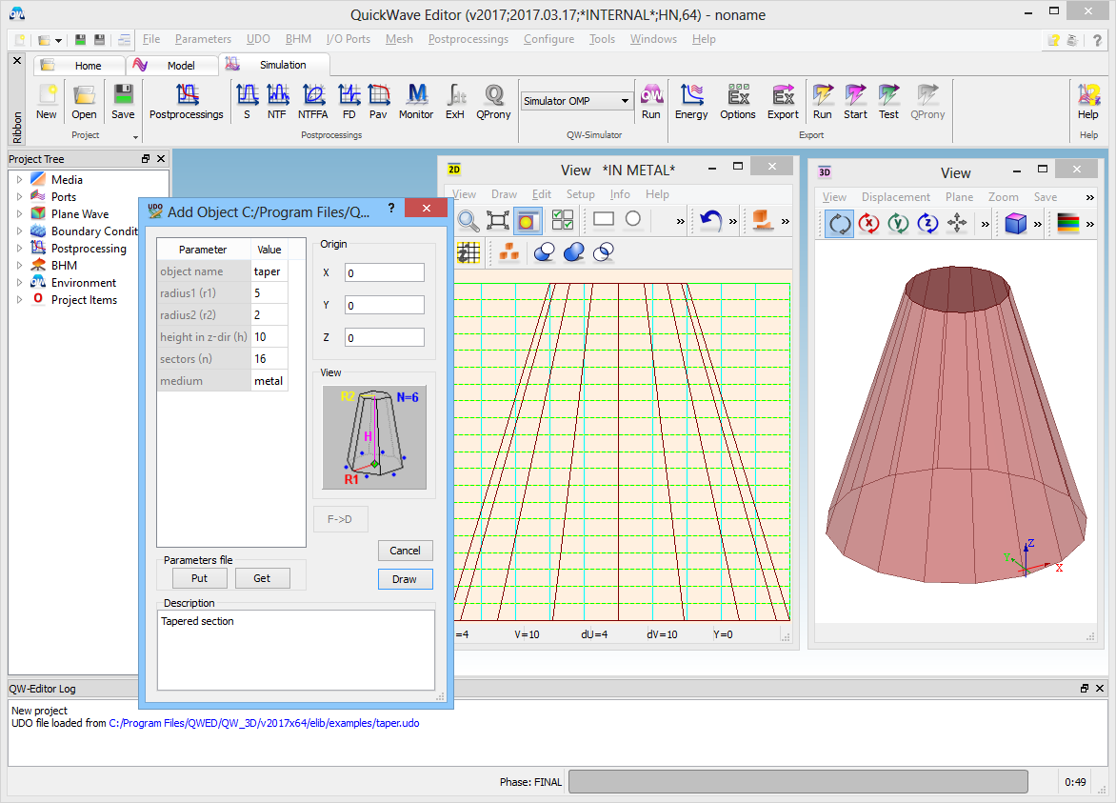
Task: Select the medium value metal
Action: click(269, 381)
